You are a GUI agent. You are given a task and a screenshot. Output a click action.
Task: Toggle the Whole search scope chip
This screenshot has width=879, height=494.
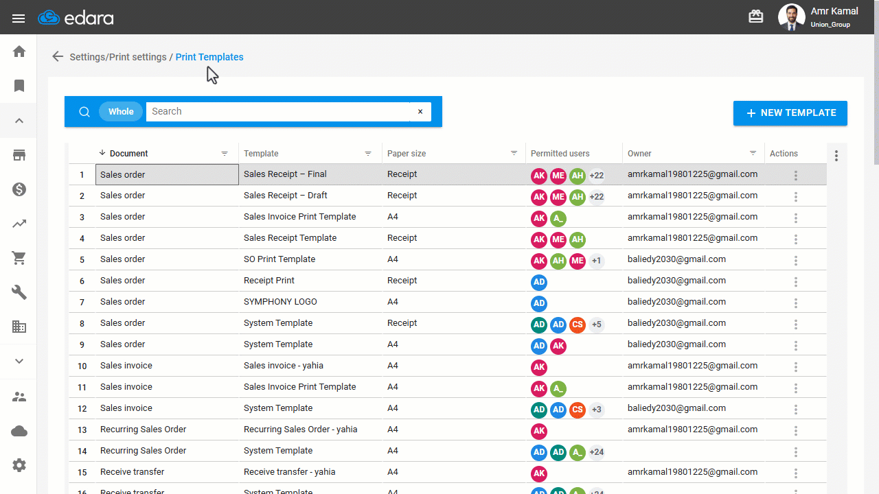[121, 112]
